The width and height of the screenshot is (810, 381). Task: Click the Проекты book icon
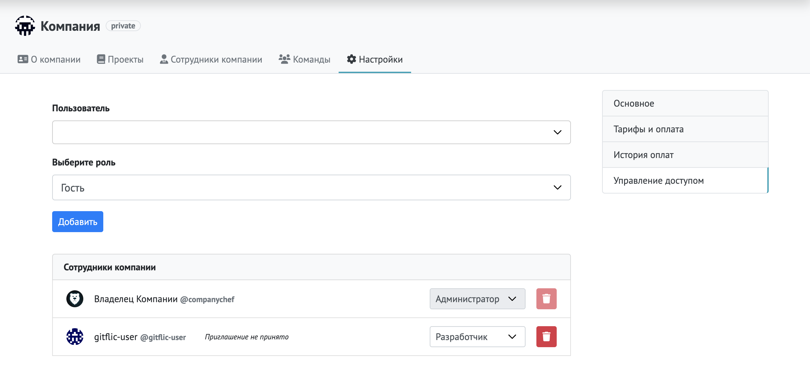coord(101,59)
